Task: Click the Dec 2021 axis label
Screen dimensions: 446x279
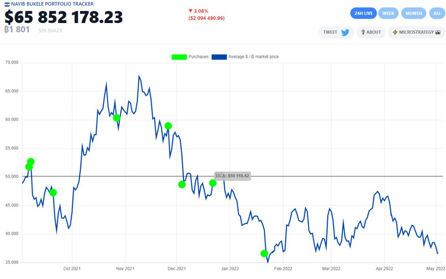Action: 177,268
